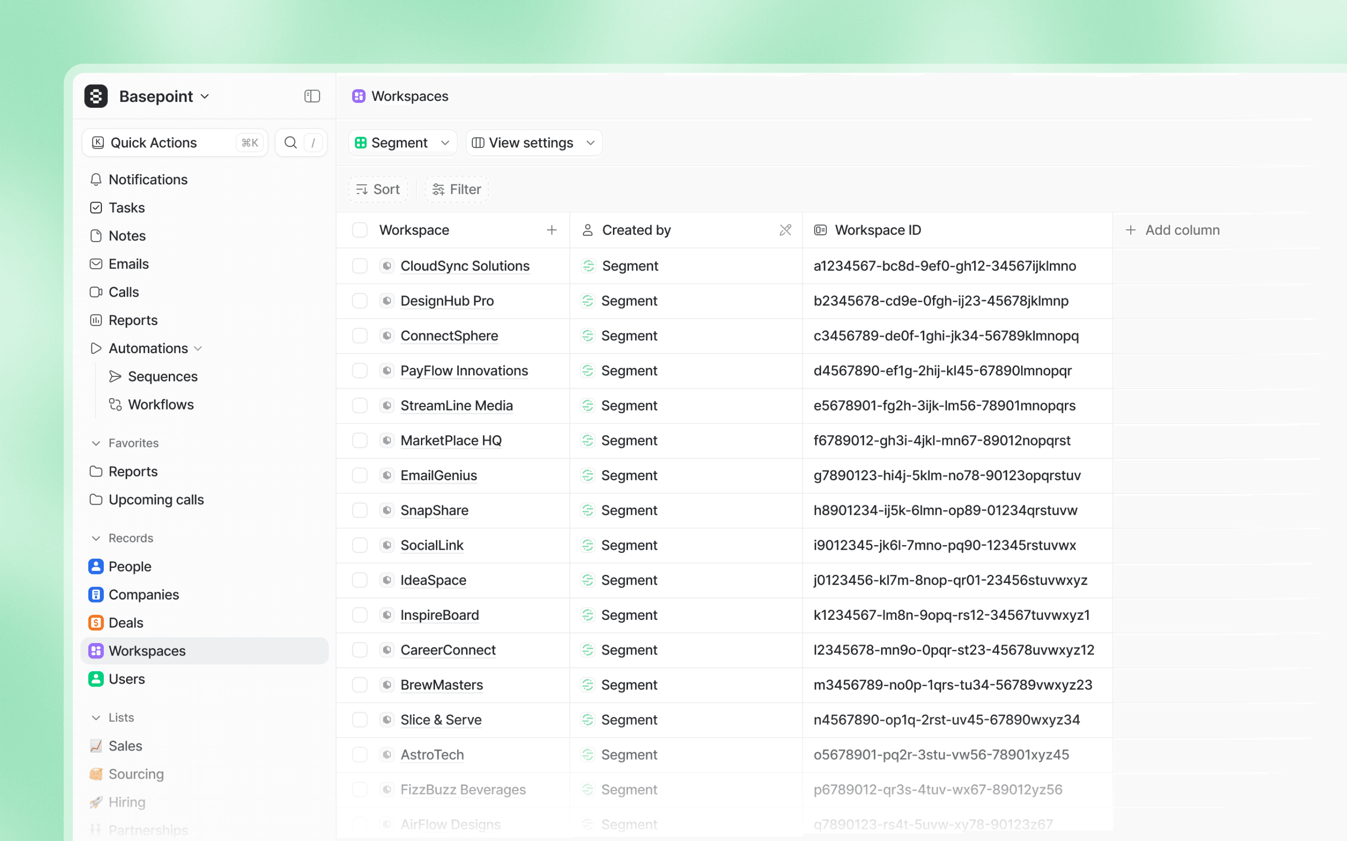Go to Companies records
The image size is (1347, 841).
[143, 595]
